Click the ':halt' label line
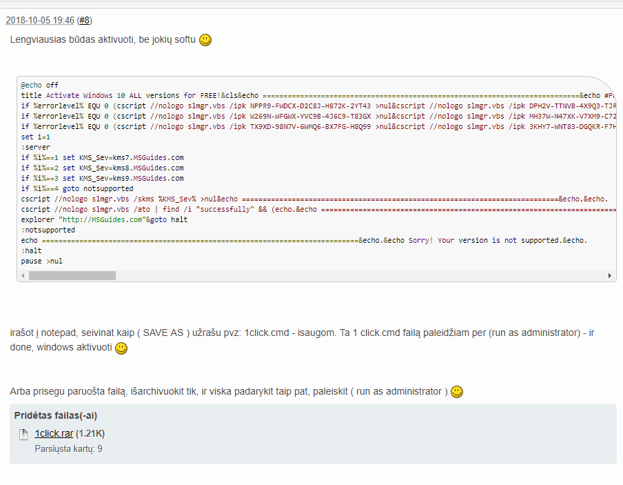This screenshot has height=485, width=623. click(x=32, y=250)
